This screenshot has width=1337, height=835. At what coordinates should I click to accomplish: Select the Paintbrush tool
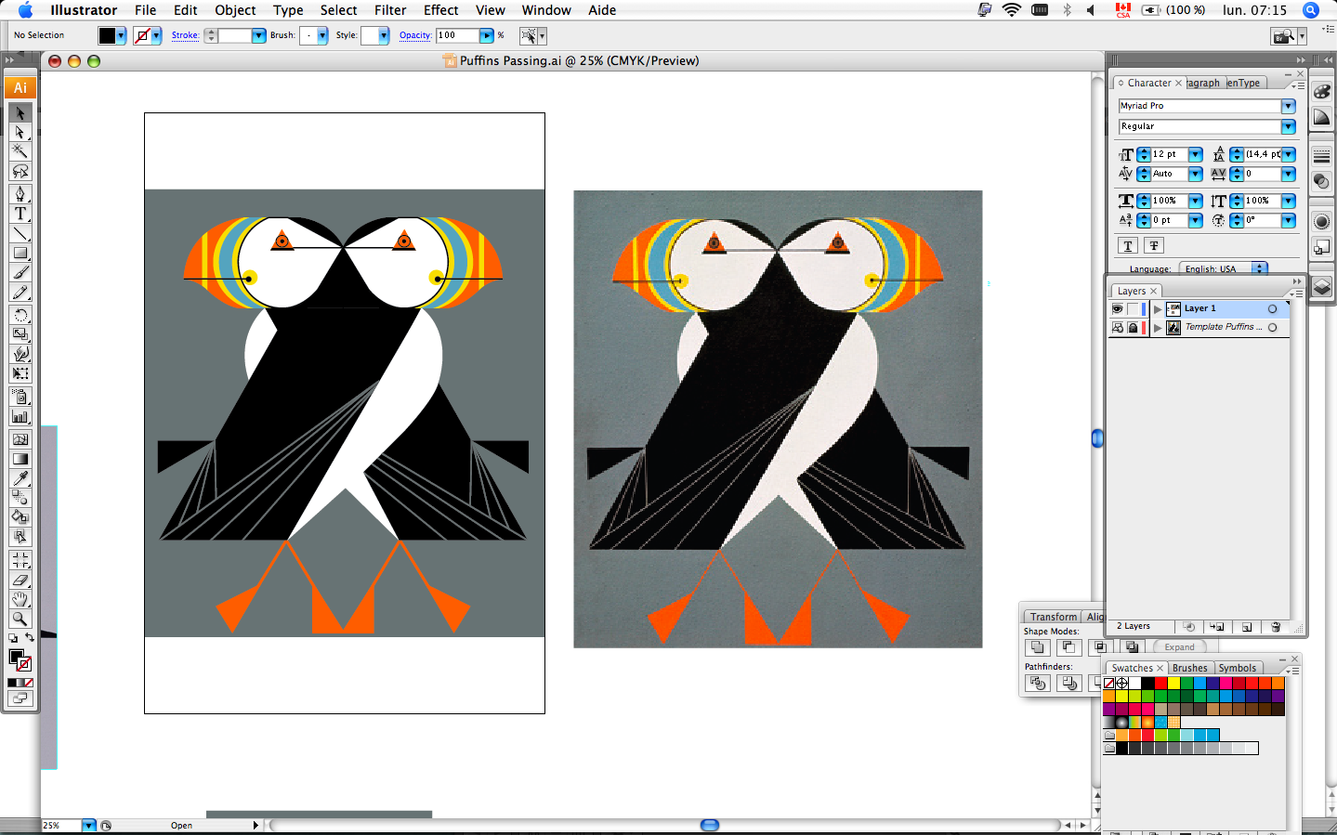point(20,272)
